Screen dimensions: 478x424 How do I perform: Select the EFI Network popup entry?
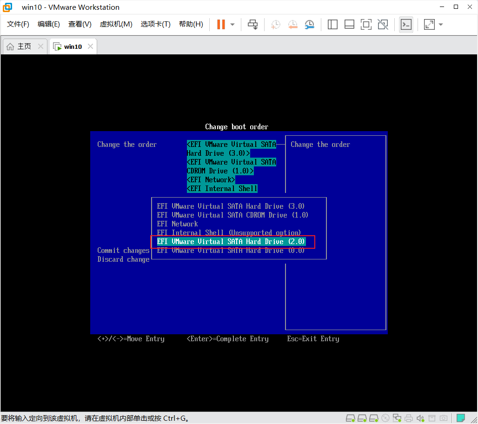tap(178, 224)
